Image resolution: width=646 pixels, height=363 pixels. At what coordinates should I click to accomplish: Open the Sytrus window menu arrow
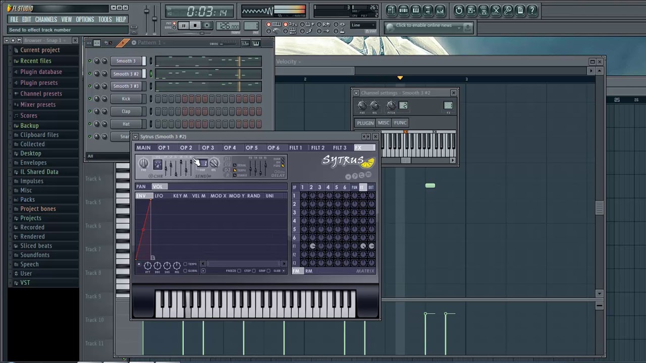pyautogui.click(x=135, y=137)
